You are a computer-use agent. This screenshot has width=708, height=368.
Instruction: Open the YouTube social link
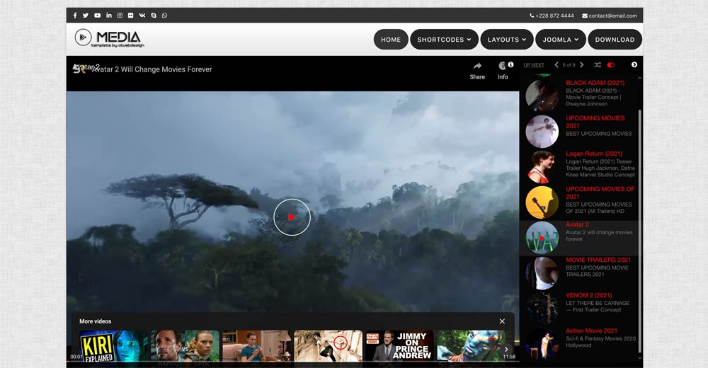click(97, 16)
